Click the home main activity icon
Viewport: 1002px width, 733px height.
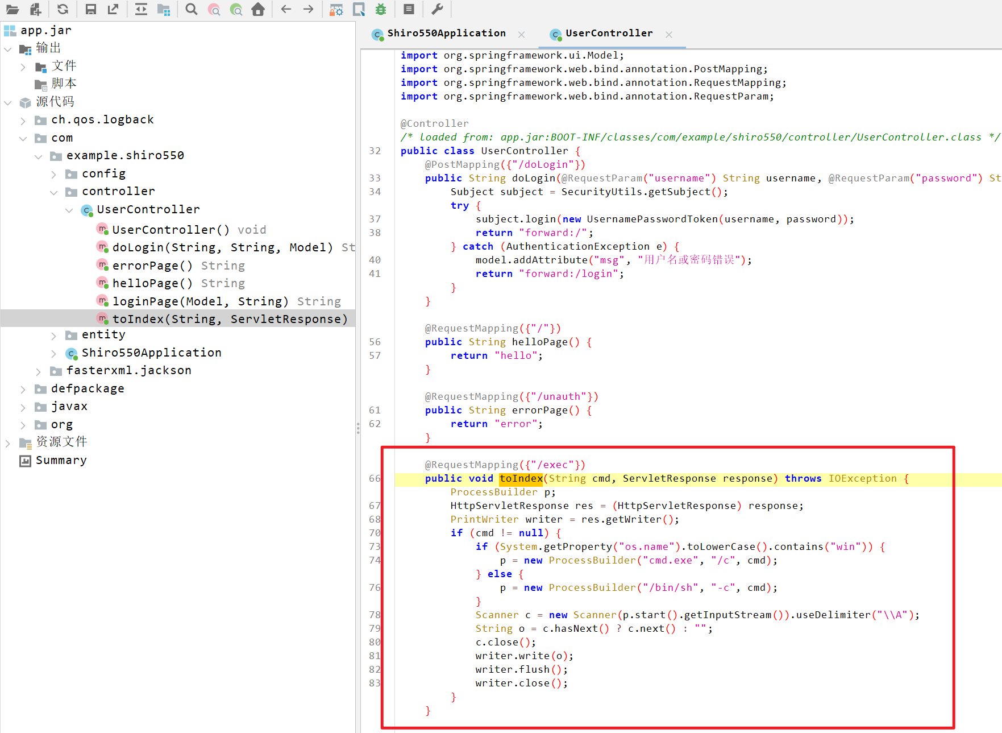point(258,9)
